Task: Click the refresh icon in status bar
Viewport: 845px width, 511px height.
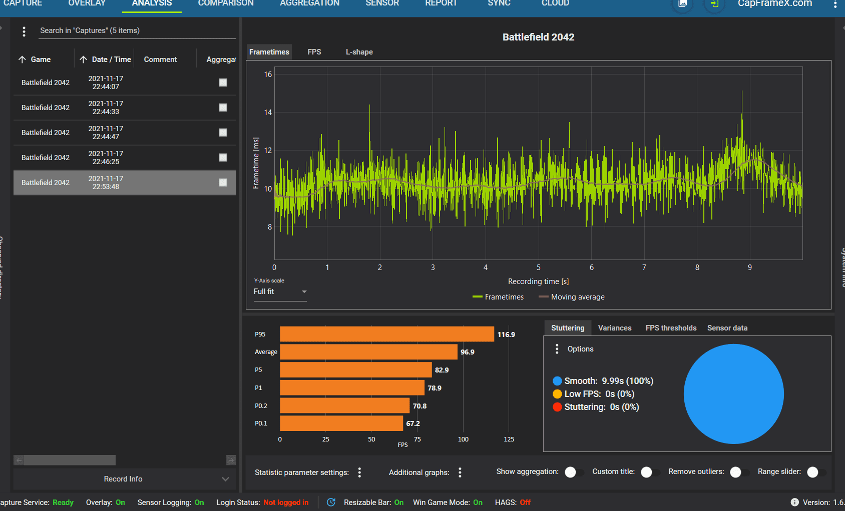Action: tap(331, 502)
